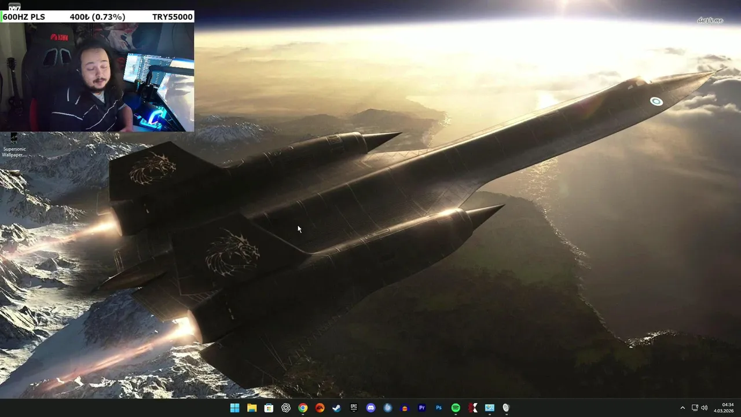Launch Adobe Premiere Pro
Screen dimensions: 741x417
pos(421,408)
